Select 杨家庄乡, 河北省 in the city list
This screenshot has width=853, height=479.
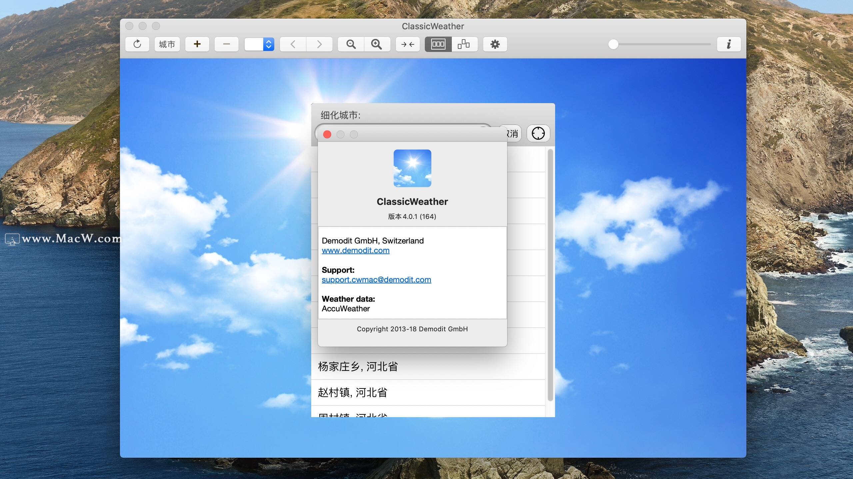point(428,367)
